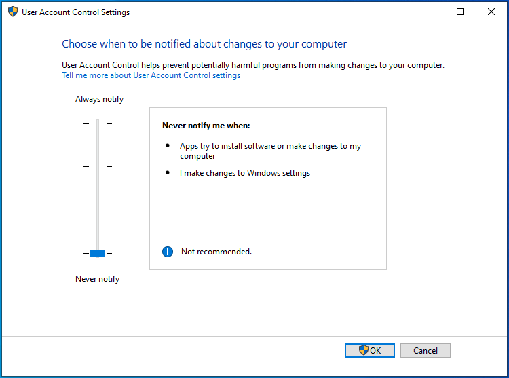Click the Not recommended text
The height and width of the screenshot is (378, 509).
(x=216, y=252)
